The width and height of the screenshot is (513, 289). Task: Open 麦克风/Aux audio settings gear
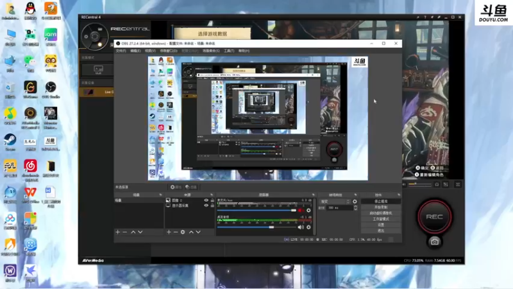(x=308, y=211)
